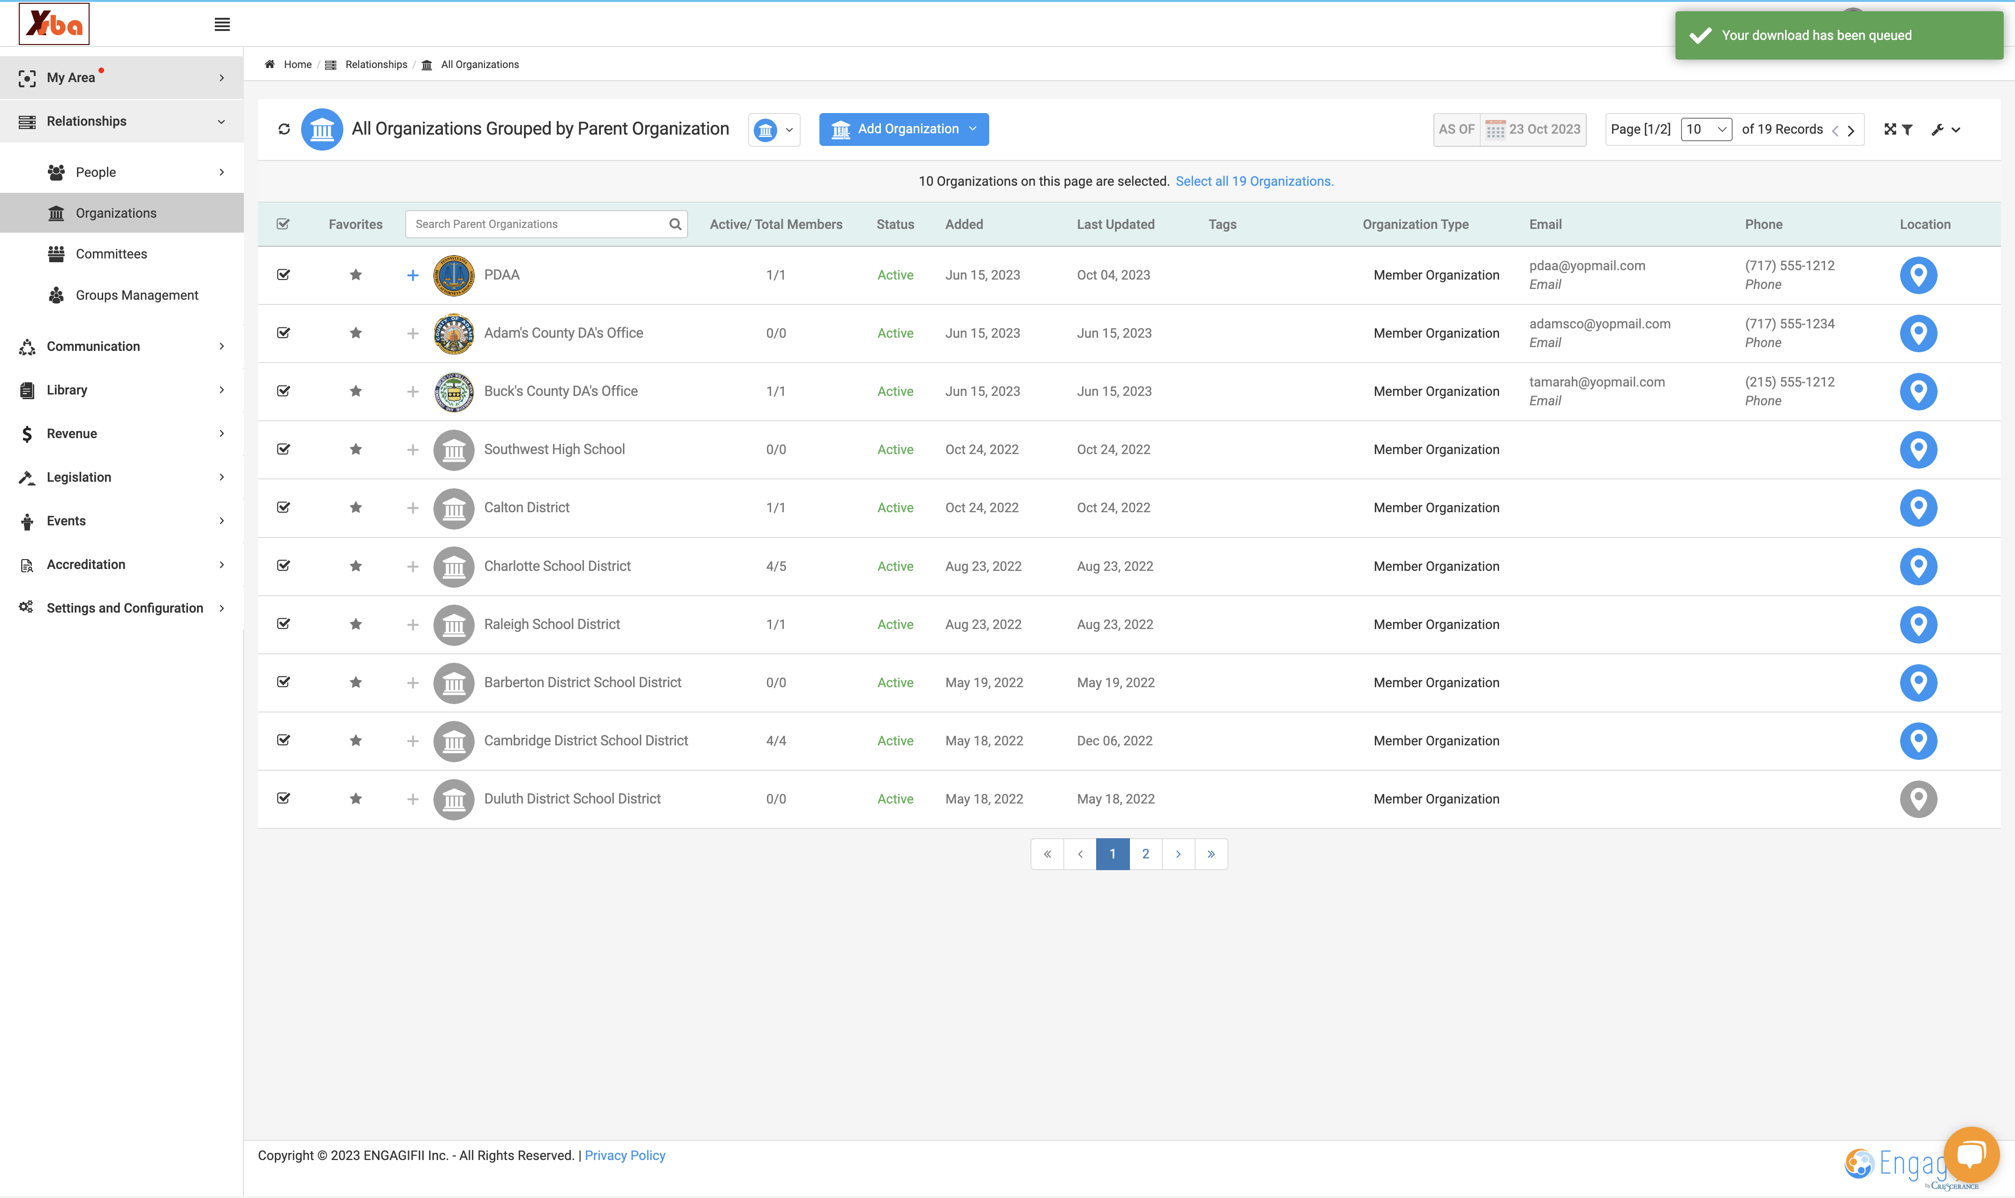Go to page 2 in pagination

point(1145,854)
